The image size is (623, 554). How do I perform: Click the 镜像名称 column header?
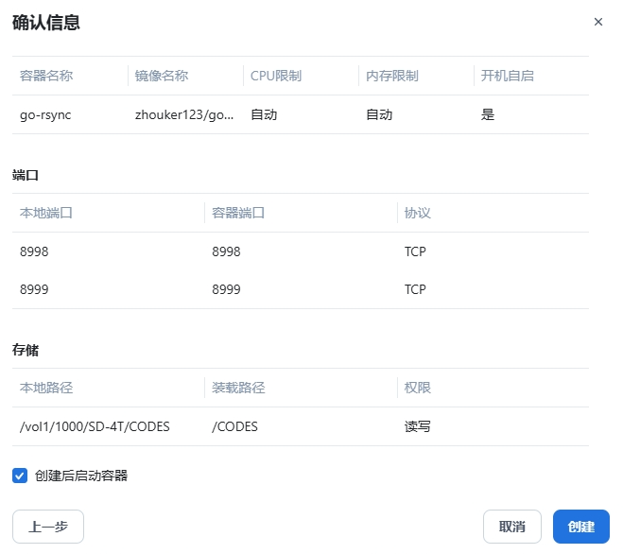pos(162,76)
